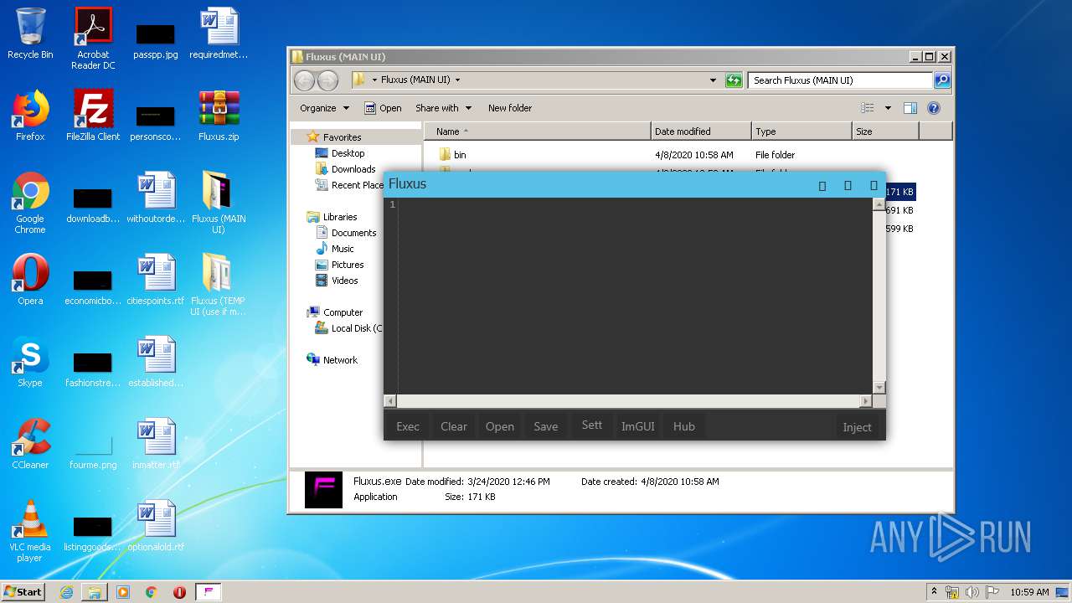
Task: Select Google Chrome desktop icon
Action: tap(30, 203)
